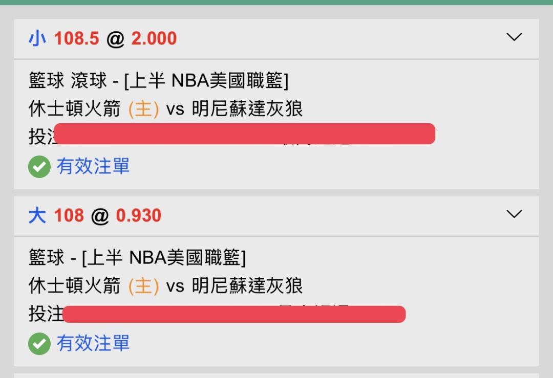
Task: Click orange (主) home marker in first card
Action: pyautogui.click(x=143, y=109)
